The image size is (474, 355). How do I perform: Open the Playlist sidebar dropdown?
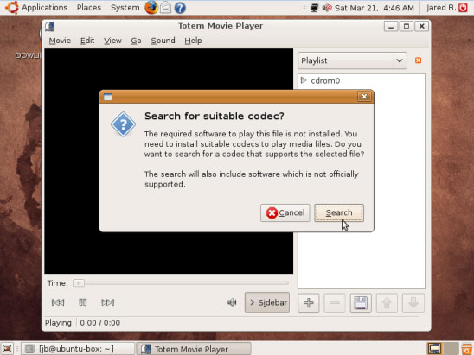tap(353, 60)
